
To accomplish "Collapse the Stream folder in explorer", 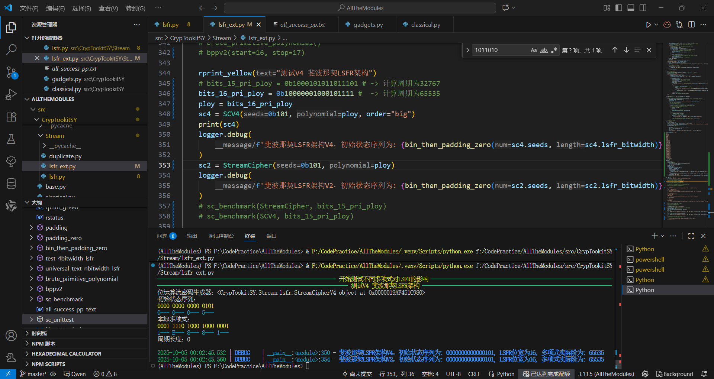I will click(x=41, y=136).
